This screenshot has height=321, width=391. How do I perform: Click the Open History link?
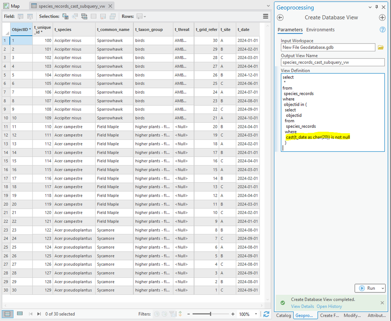click(x=329, y=306)
